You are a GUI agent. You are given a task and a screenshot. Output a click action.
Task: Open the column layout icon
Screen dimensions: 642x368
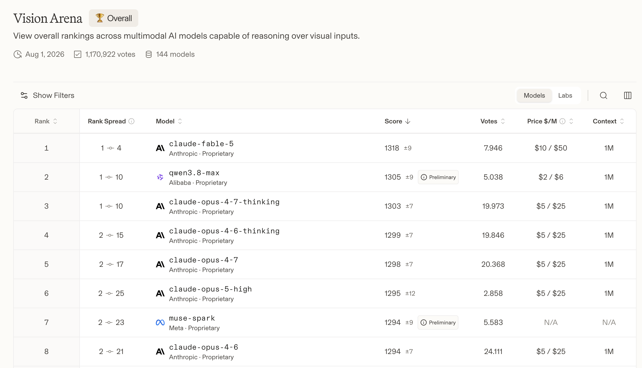click(x=627, y=95)
